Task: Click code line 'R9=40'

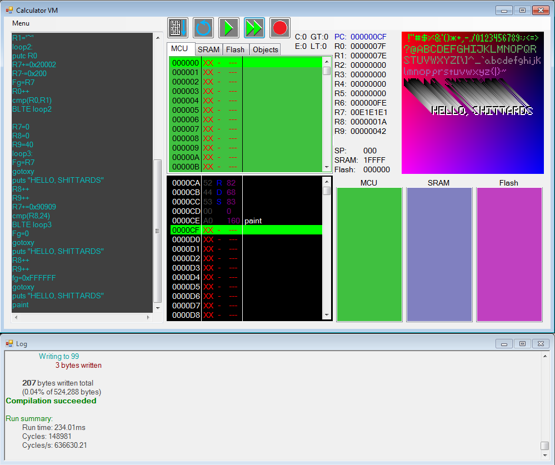Action: pos(23,144)
